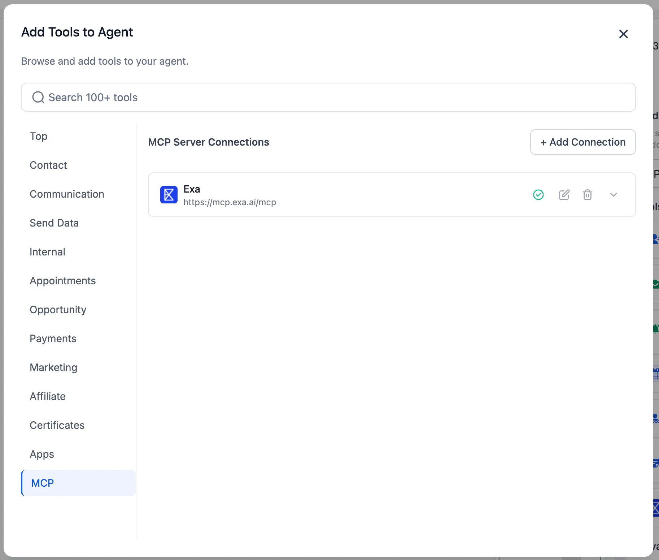Click the Exa server URL text
Screen dimensions: 659x560
click(230, 202)
